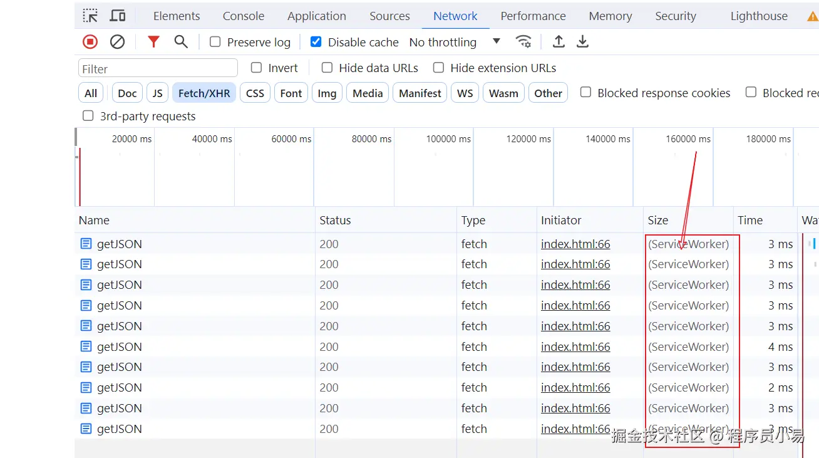Click the import HAR upload icon
The image size is (819, 458).
click(559, 42)
